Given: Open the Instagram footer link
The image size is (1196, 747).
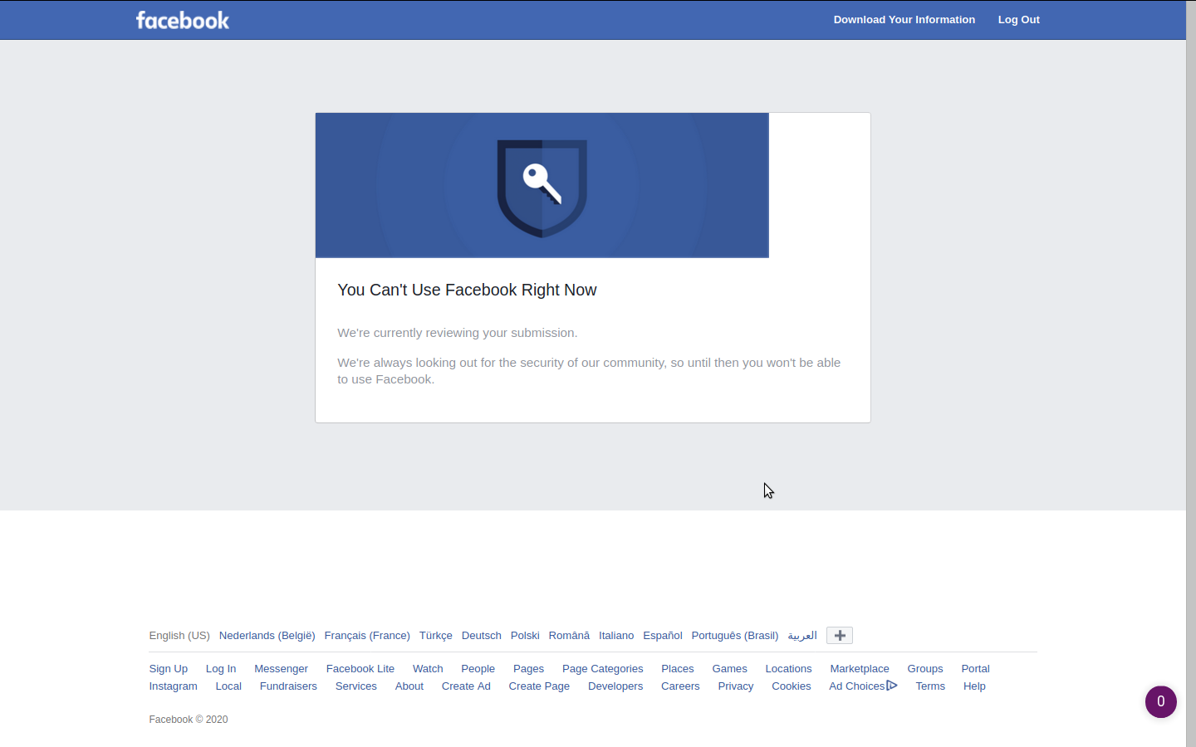Looking at the screenshot, I should coord(174,686).
